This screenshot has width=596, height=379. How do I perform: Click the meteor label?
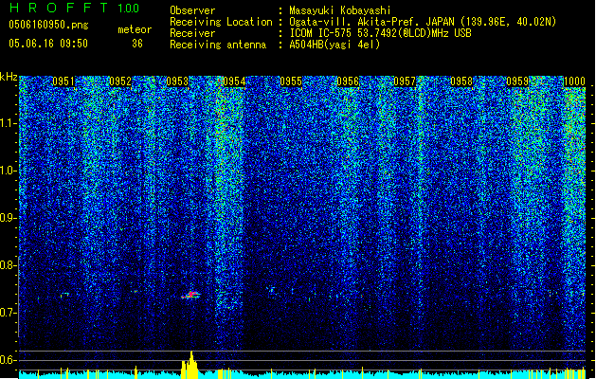tap(135, 29)
